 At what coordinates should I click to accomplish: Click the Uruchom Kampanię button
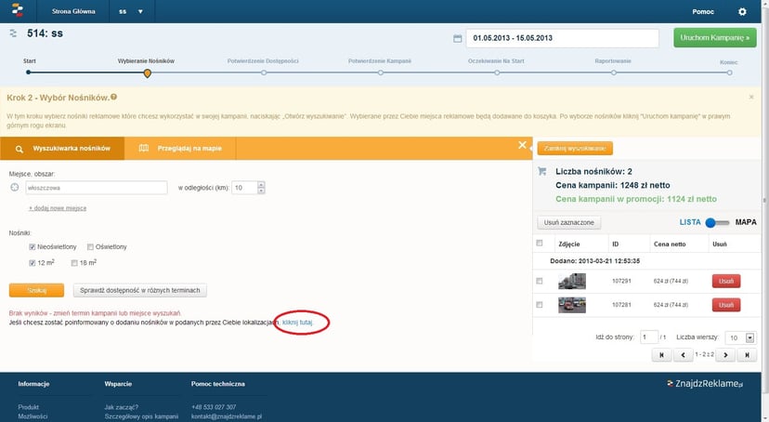[x=714, y=38]
